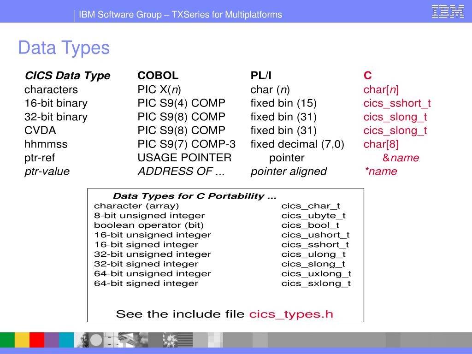Click "32-bit unsigned integer"
The width and height of the screenshot is (472, 354).
153,254
